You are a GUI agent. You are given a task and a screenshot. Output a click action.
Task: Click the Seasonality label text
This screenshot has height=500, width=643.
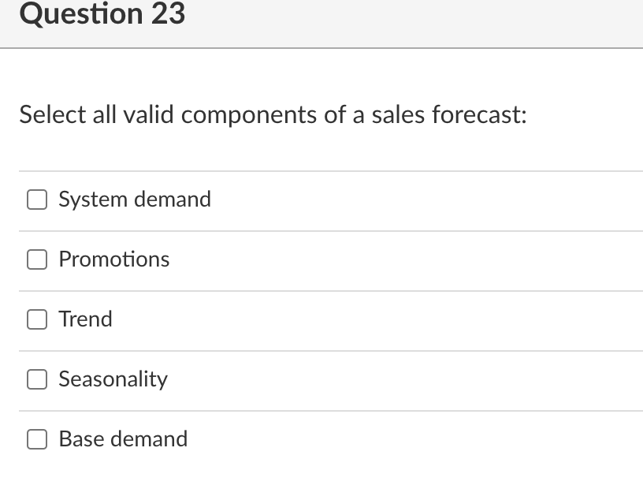[x=113, y=379]
